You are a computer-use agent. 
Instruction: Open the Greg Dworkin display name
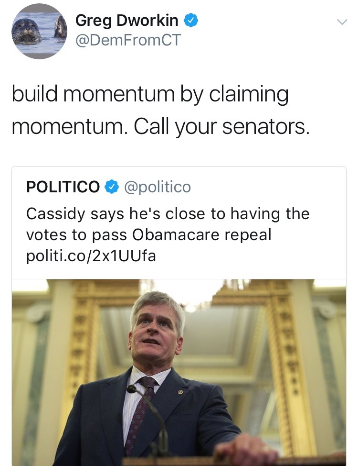126,20
